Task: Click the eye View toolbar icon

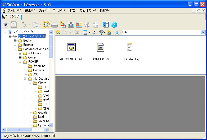Action: [5, 25]
